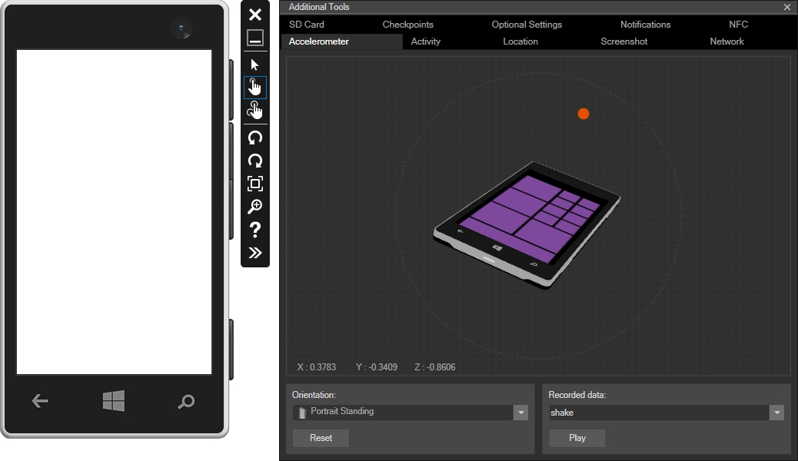Open the Portrait Standing orientation combo box
Viewport: 798px width, 461px height.
click(411, 413)
